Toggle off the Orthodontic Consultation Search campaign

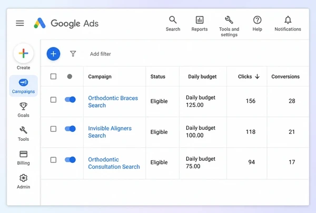(x=70, y=160)
